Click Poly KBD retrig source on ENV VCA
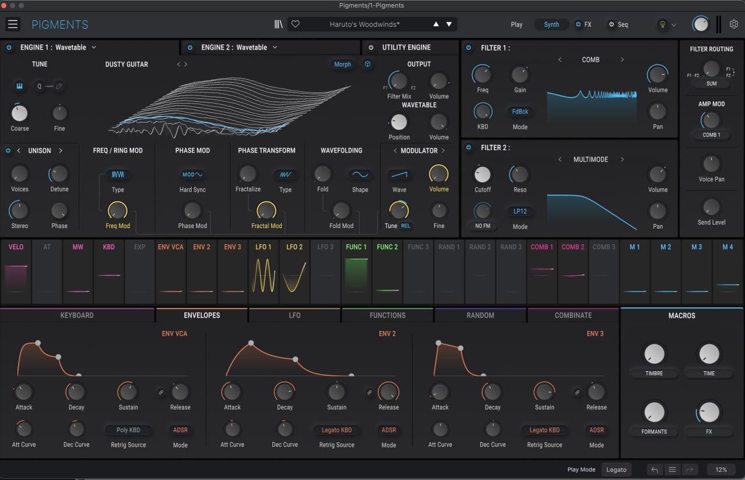This screenshot has width=745, height=480. coord(129,429)
